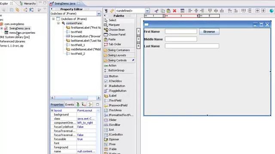Click ButtonGroup in the Palette
Image resolution: width=275 pixels, height=154 pixels.
[114, 71]
